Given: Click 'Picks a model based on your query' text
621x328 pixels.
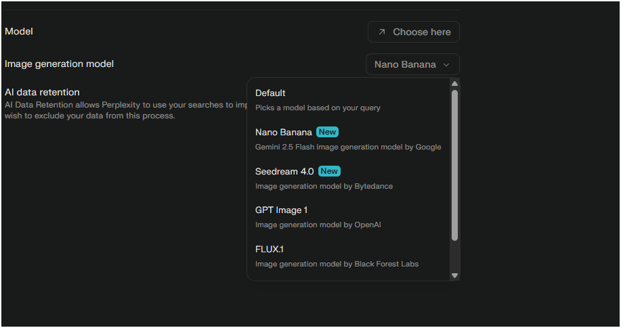Looking at the screenshot, I should (318, 108).
